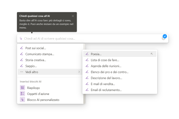Select 'Poesia...' in the submenu
The width and height of the screenshot is (179, 119).
point(96,54)
